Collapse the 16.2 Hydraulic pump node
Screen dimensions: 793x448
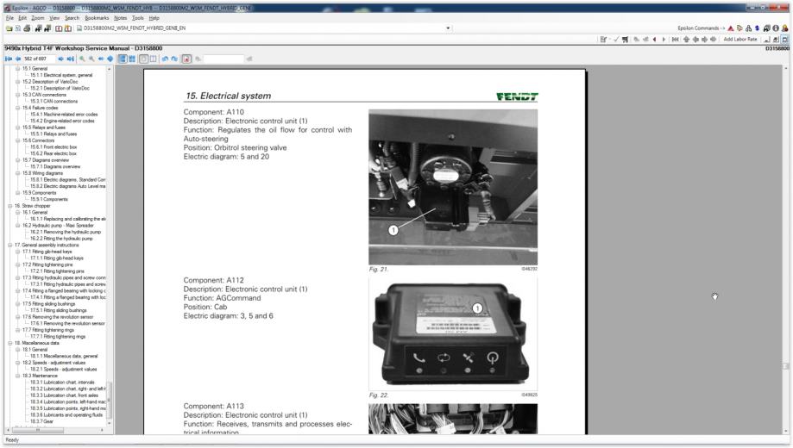click(18, 226)
